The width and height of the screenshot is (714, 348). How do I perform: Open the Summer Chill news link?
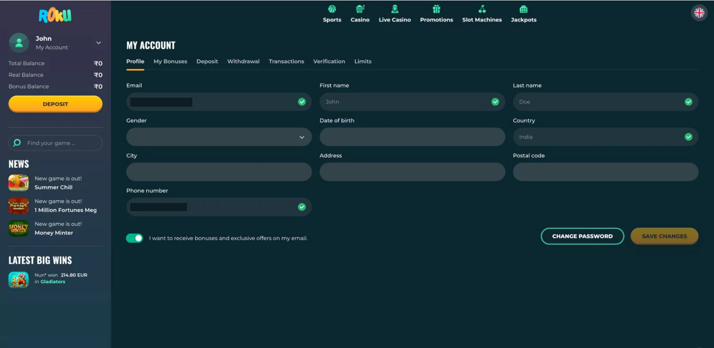pos(54,187)
